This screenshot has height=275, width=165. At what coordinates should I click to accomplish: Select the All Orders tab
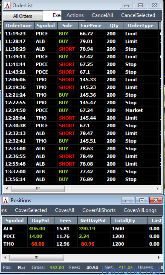click(x=23, y=16)
